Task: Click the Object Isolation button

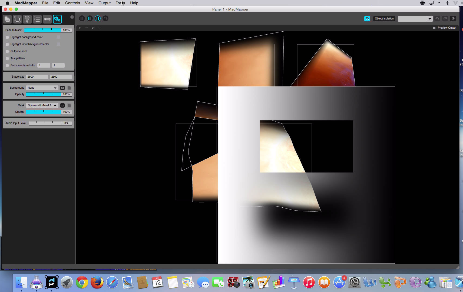Action: tap(384, 19)
